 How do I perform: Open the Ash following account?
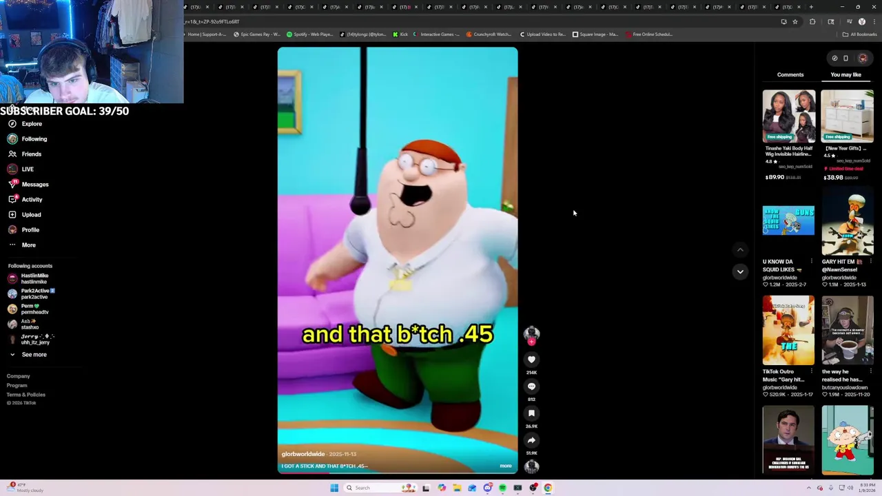[x=25, y=324]
